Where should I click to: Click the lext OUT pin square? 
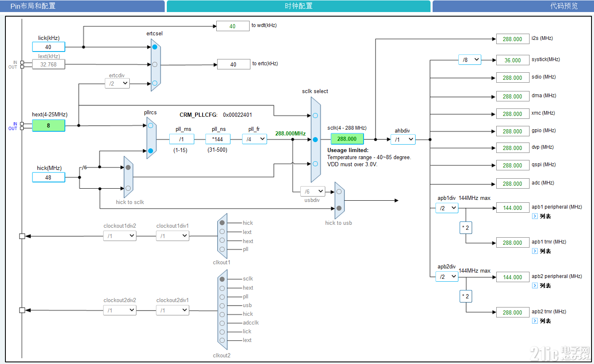point(22,66)
